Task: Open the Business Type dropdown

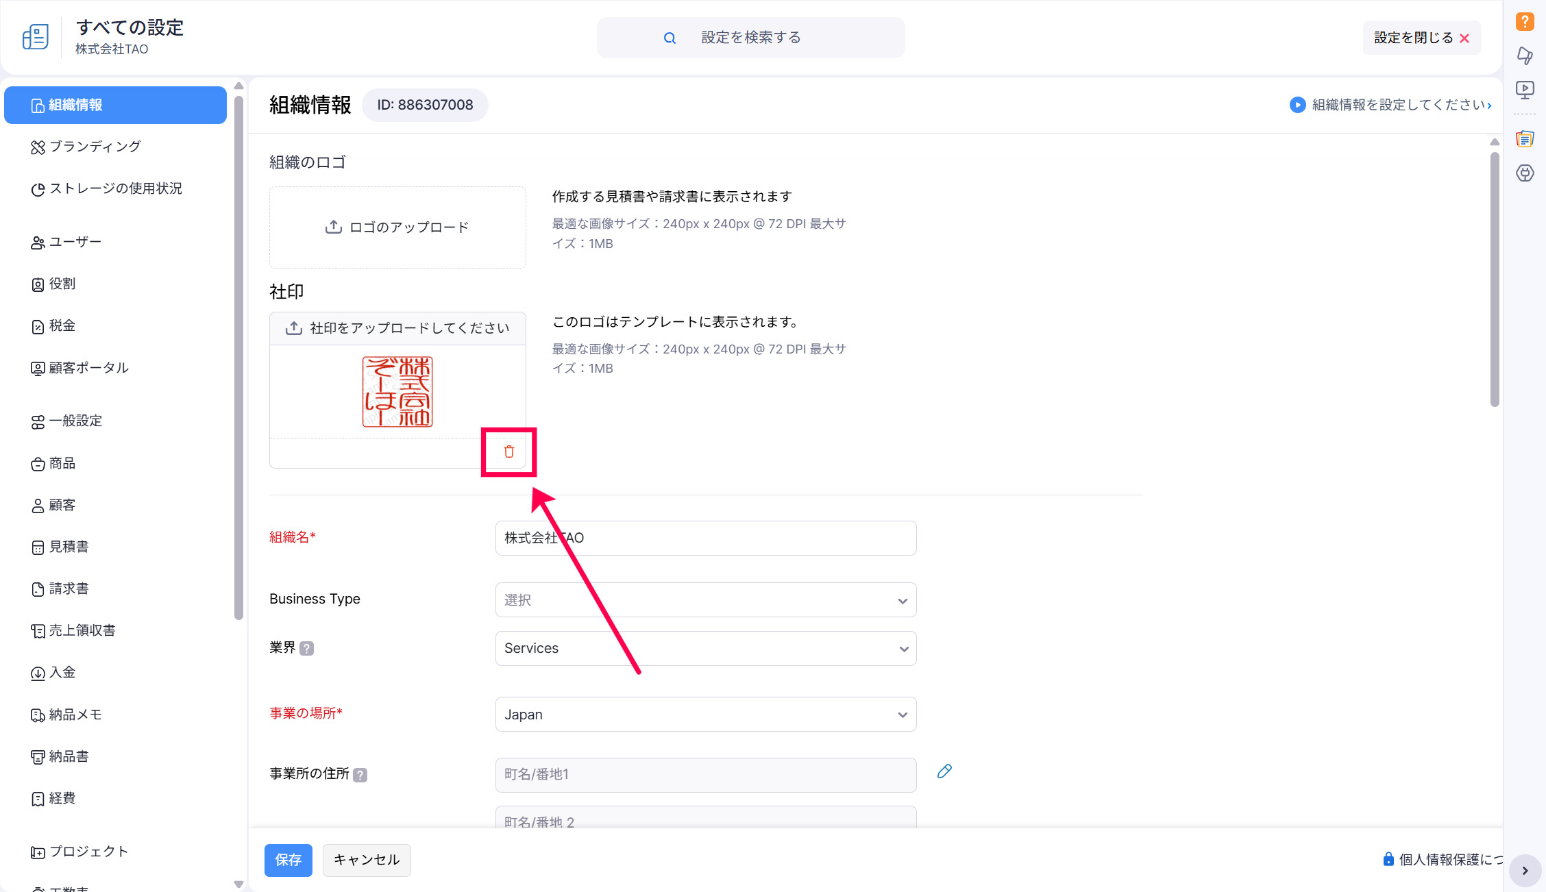Action: click(x=705, y=600)
